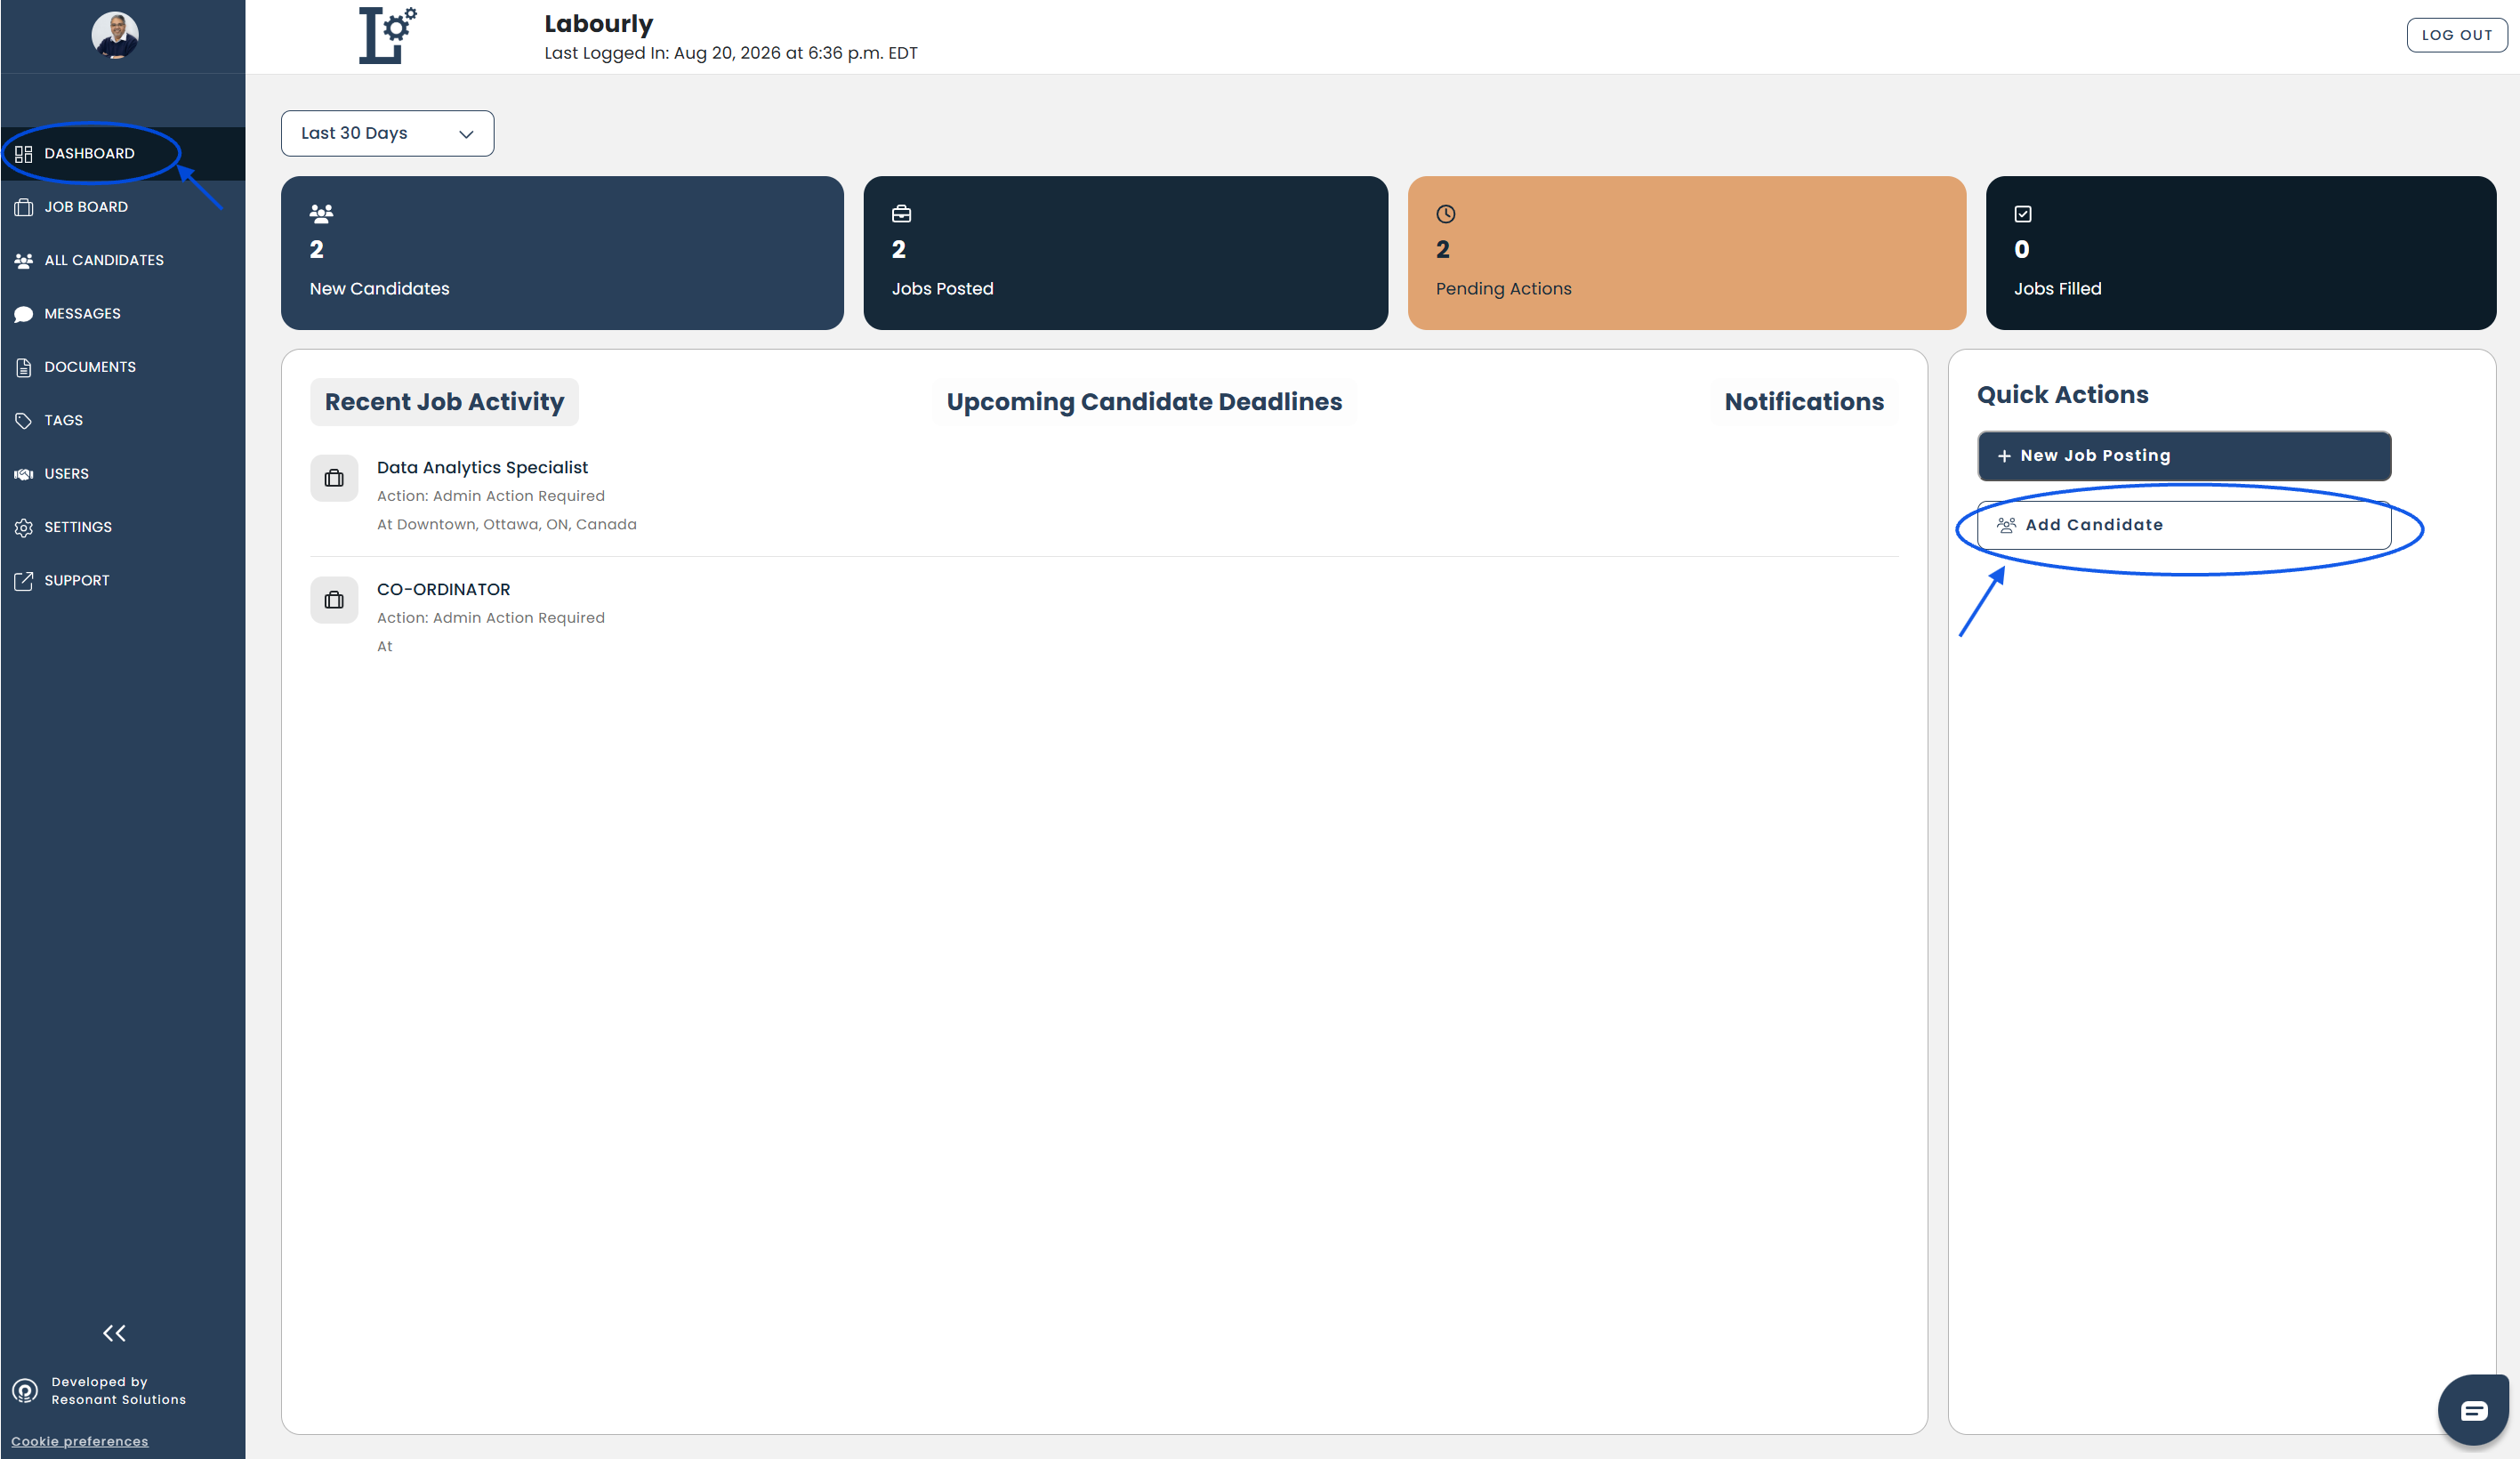Click the Messages speech bubble icon

coord(24,314)
